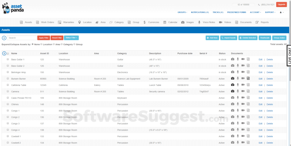Image resolution: width=291 pixels, height=146 pixels.
Task: Click document icon in Chimes row
Action: (x=248, y=104)
